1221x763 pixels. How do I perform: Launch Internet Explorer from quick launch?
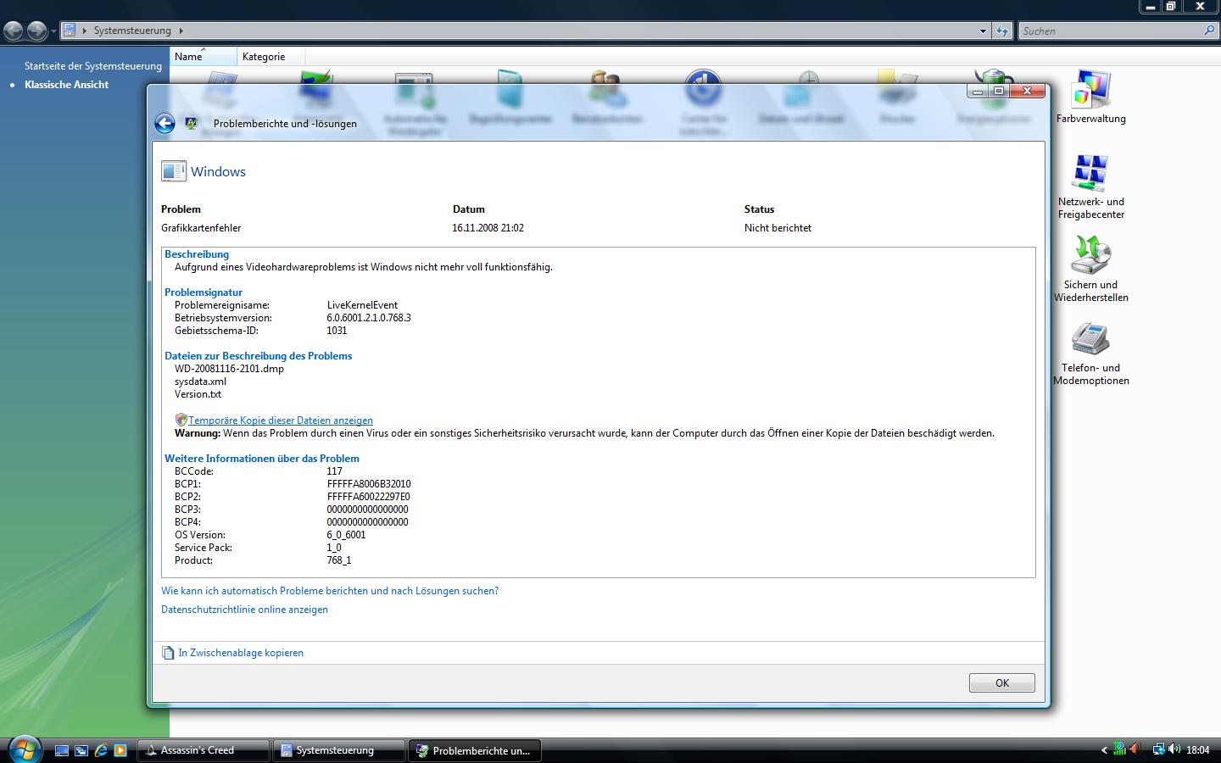tap(101, 750)
